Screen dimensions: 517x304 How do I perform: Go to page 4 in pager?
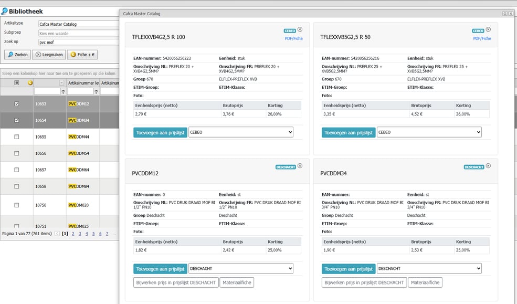87,234
